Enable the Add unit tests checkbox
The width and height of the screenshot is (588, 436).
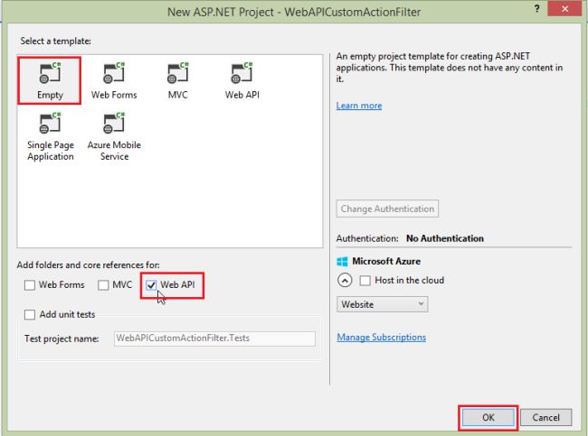tap(30, 314)
